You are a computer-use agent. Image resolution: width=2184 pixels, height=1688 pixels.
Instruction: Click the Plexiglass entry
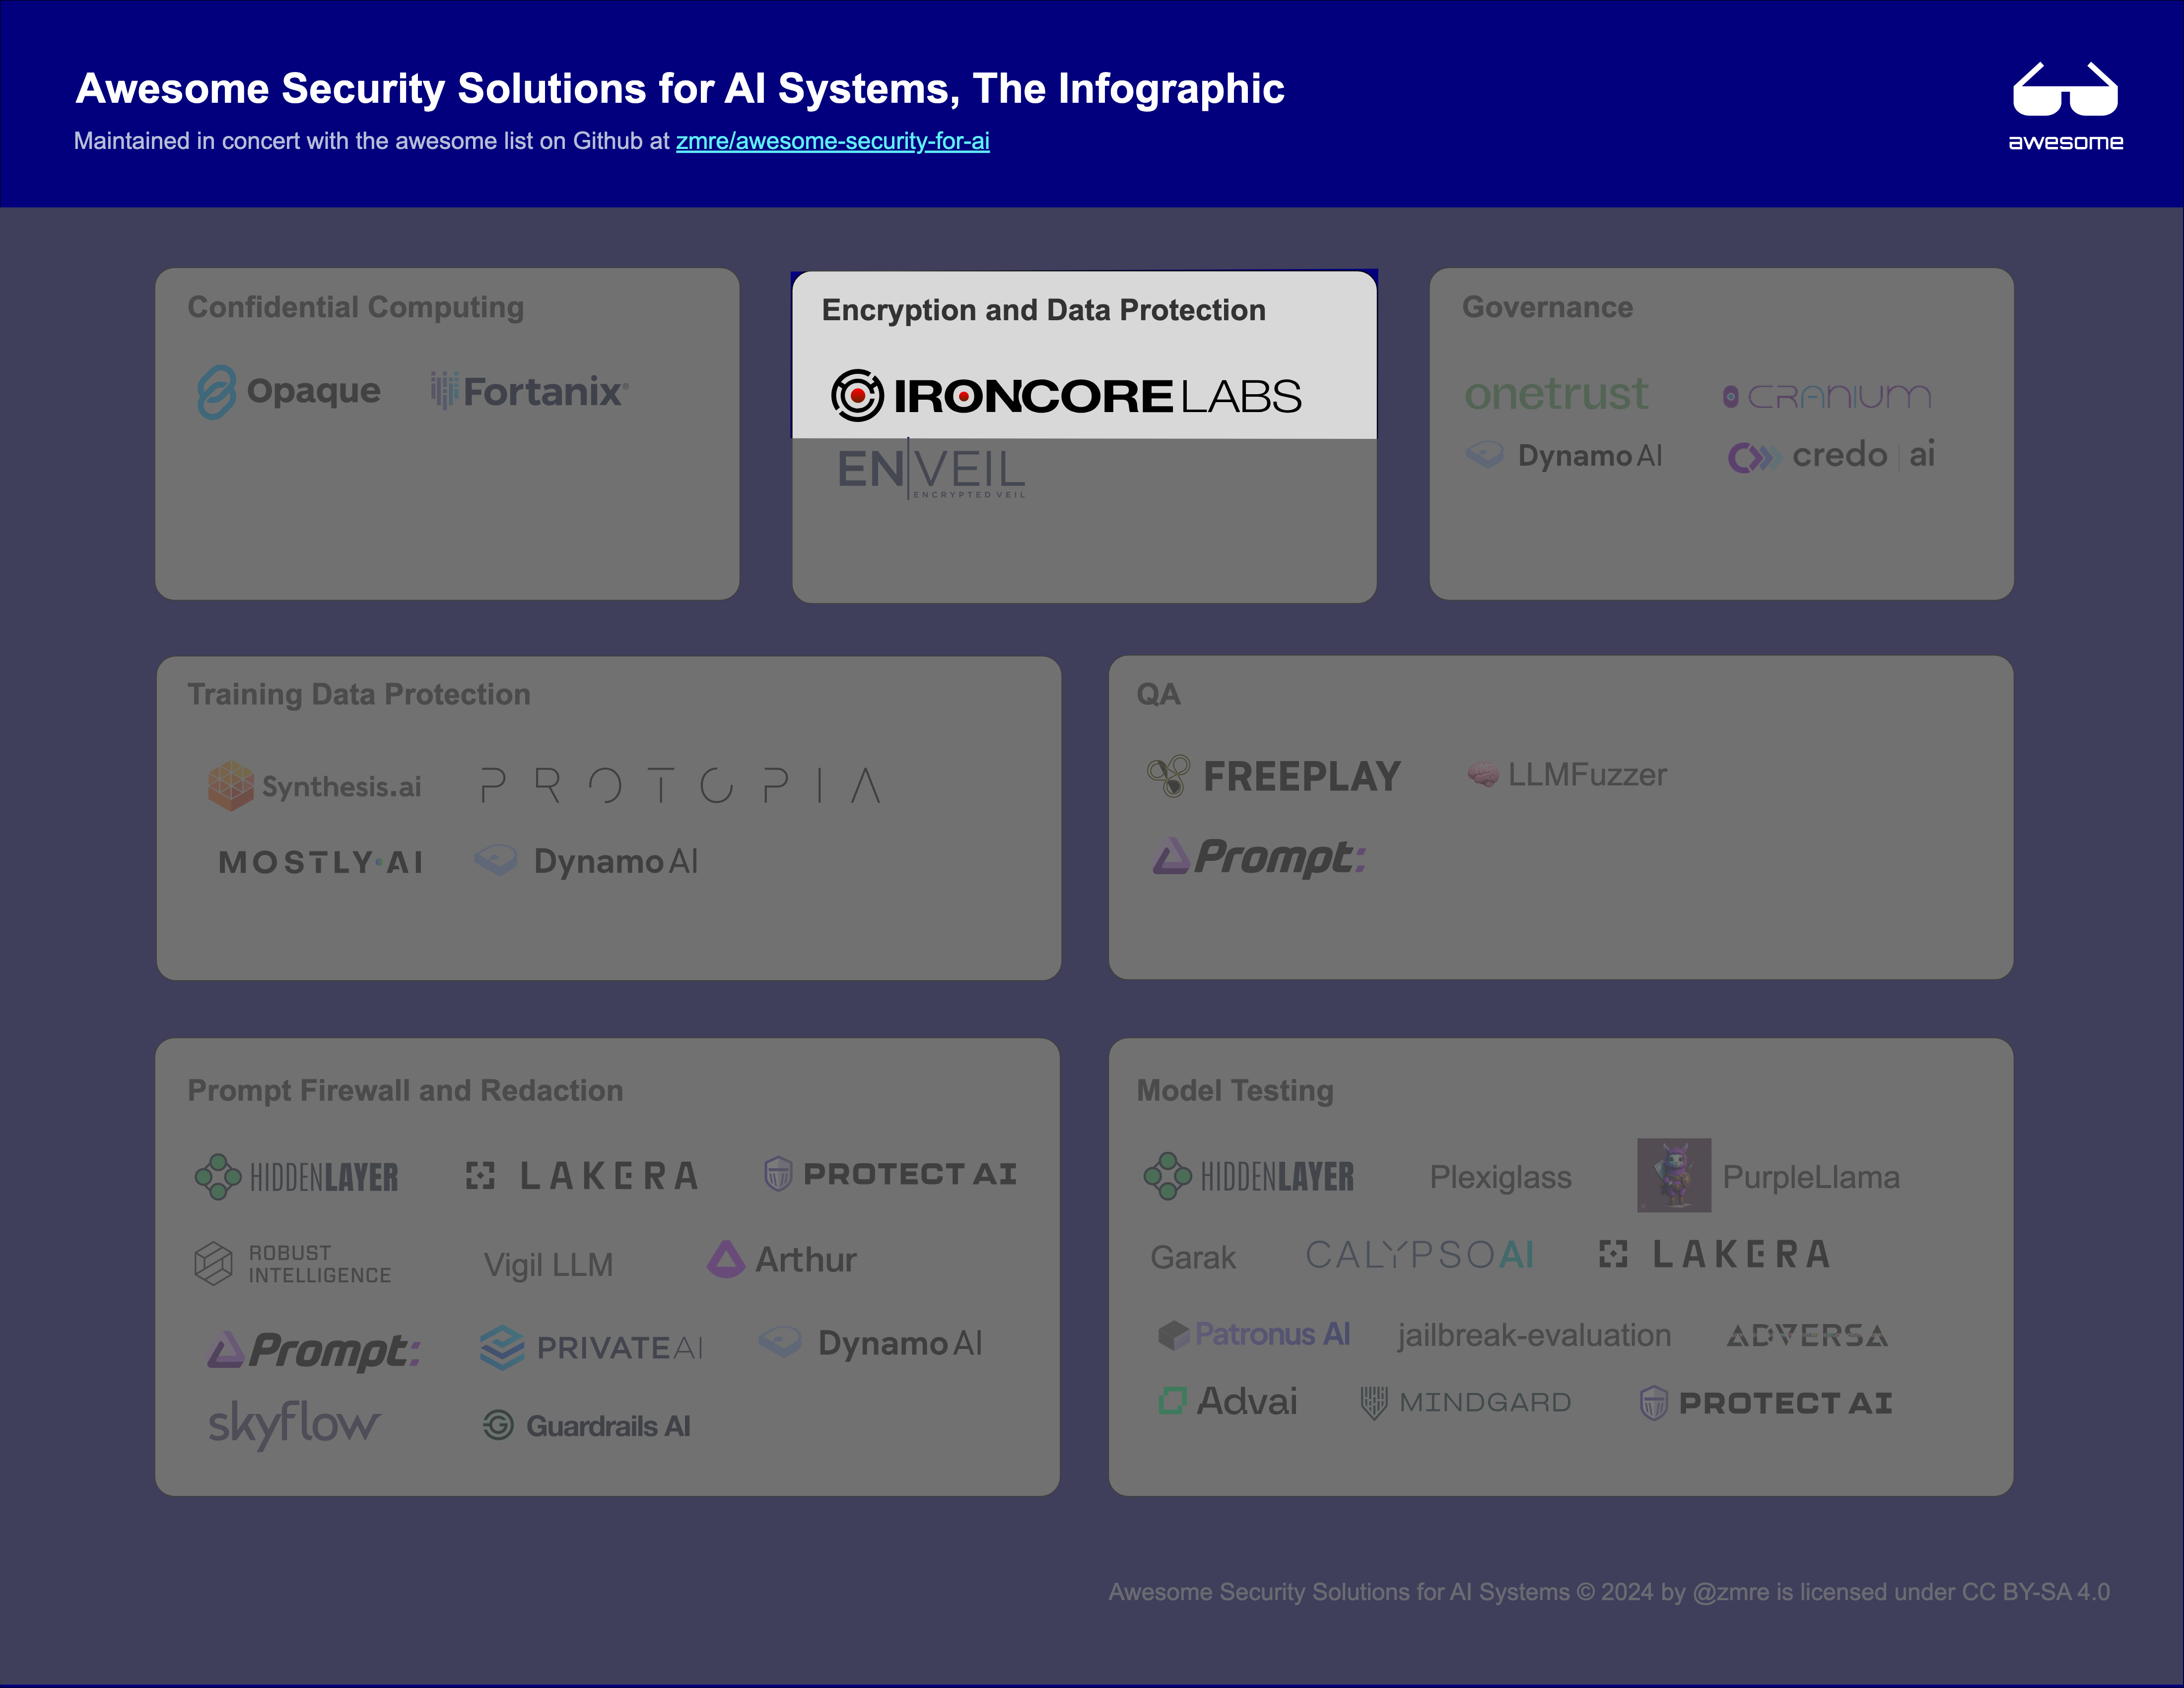pyautogui.click(x=1500, y=1177)
